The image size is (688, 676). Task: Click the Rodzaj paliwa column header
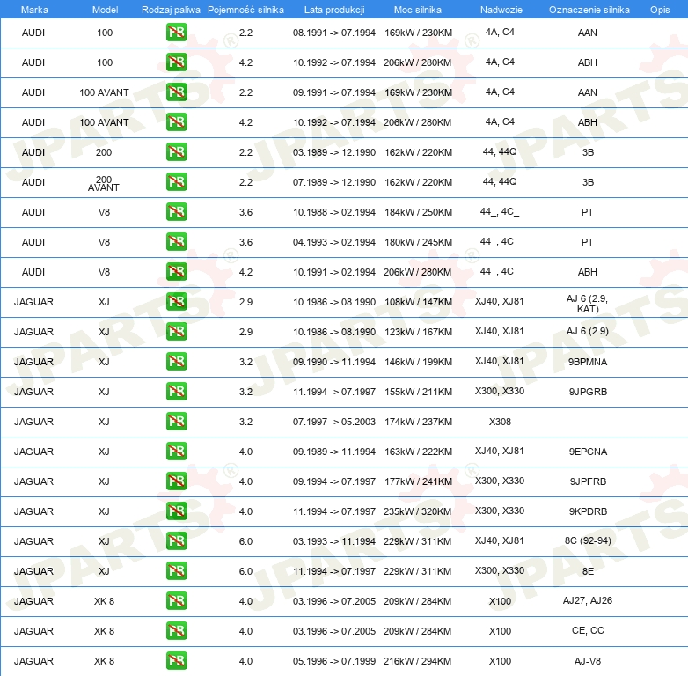pos(171,10)
